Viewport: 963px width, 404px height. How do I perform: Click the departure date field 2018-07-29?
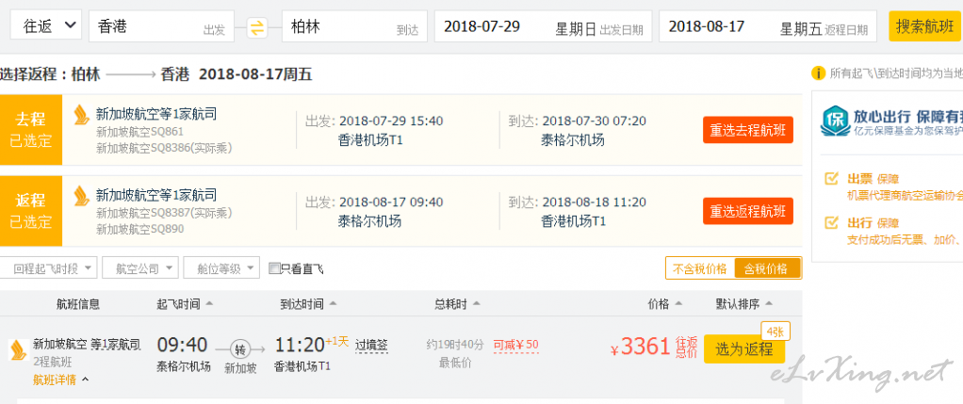[x=543, y=27]
